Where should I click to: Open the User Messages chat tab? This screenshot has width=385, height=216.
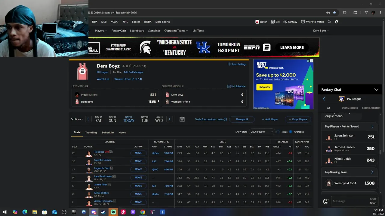(x=350, y=108)
